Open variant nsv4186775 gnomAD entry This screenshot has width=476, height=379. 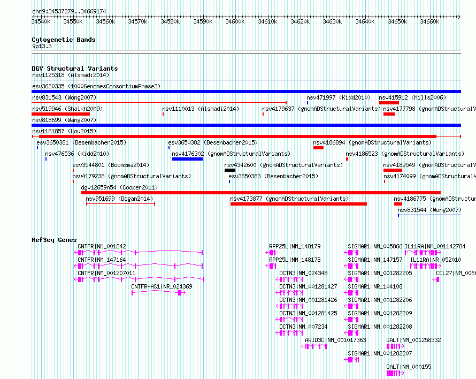(435, 199)
